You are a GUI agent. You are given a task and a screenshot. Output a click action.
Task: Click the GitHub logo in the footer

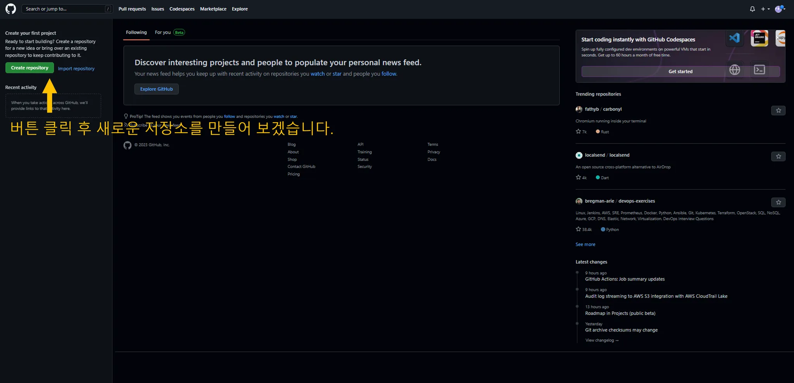[x=128, y=145]
